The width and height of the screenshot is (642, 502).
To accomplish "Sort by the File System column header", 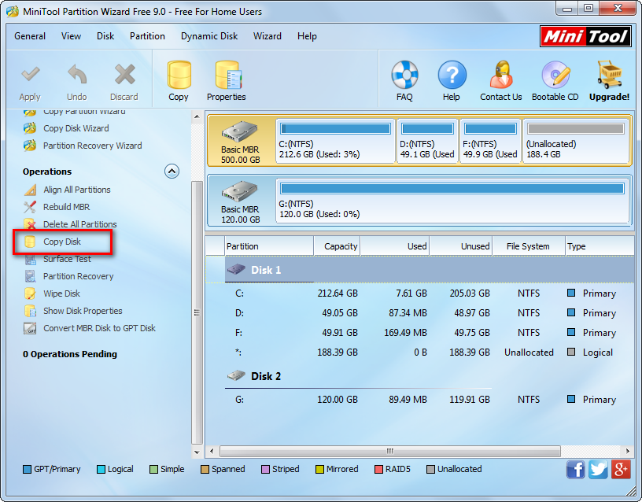I will [529, 246].
